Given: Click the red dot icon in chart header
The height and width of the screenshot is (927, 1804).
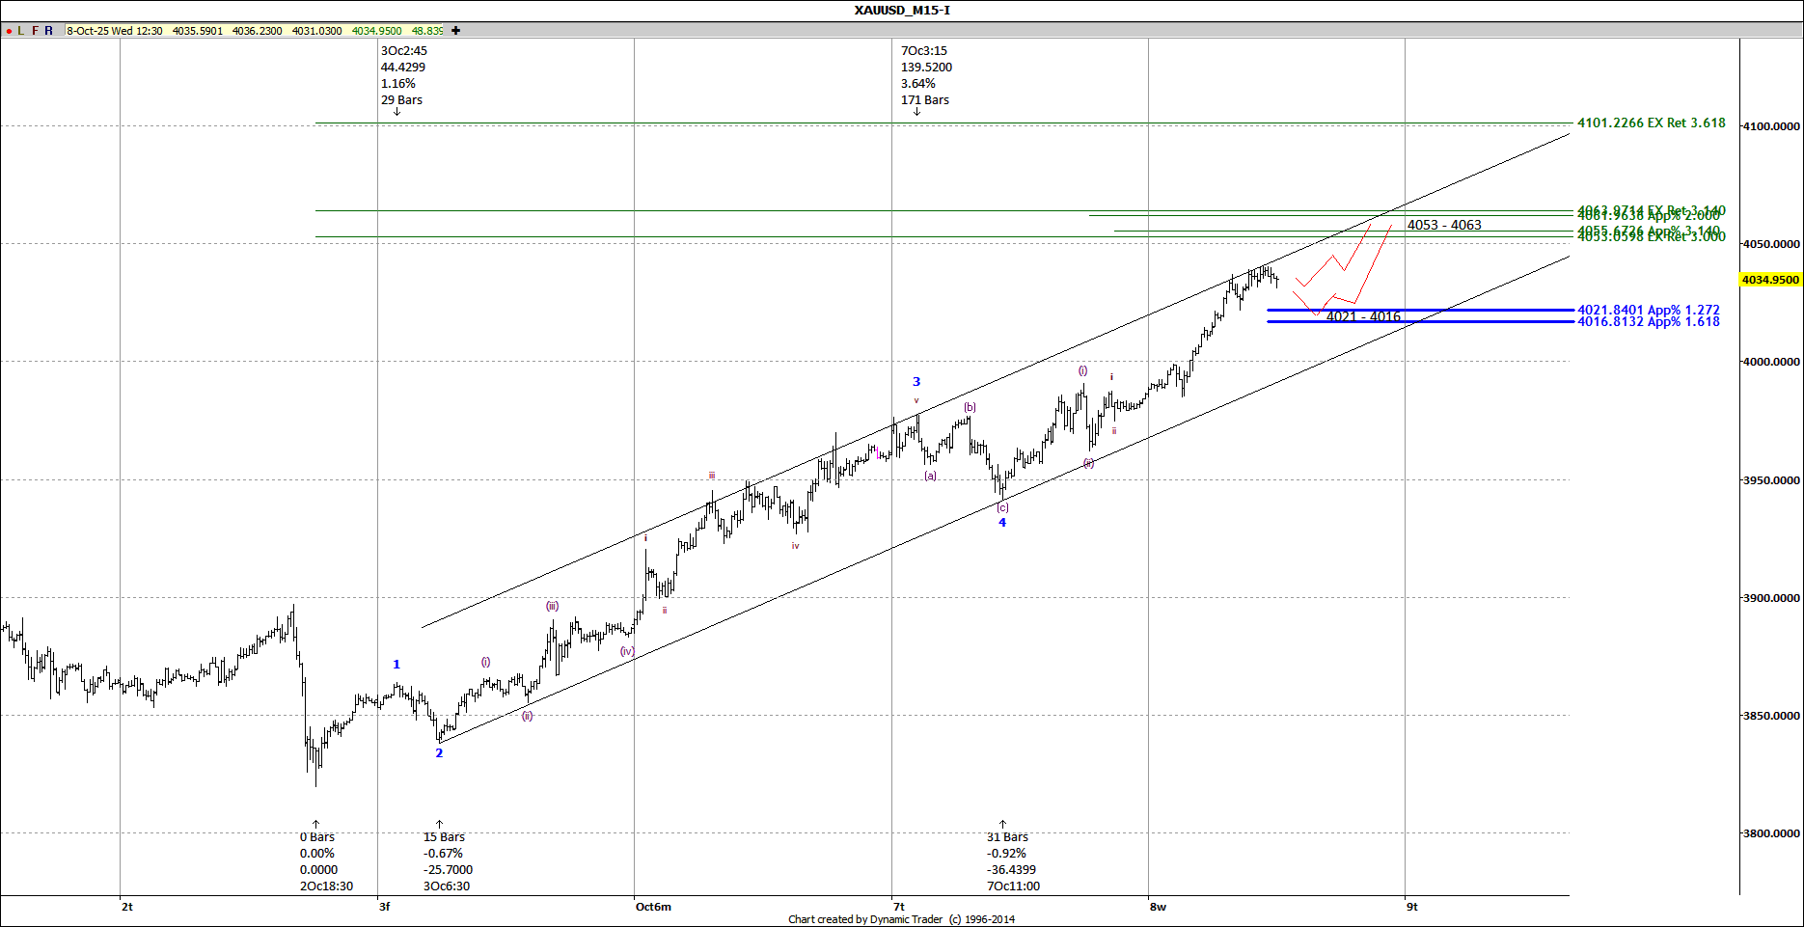Looking at the screenshot, I should tap(9, 31).
